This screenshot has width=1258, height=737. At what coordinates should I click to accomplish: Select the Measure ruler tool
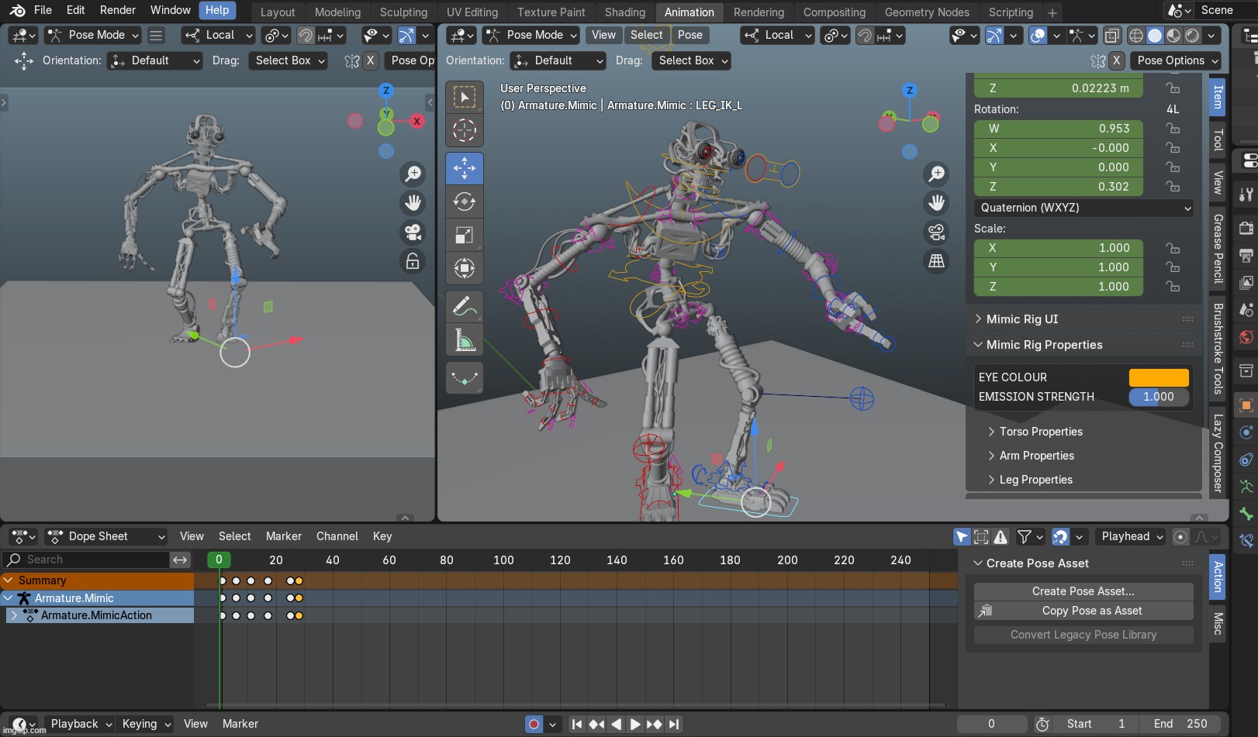click(464, 340)
